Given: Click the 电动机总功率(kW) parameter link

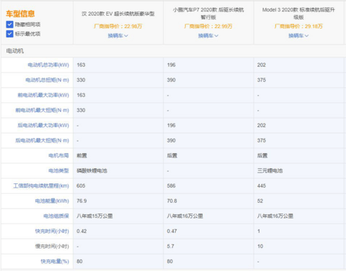Looking at the screenshot, I should coord(48,65).
